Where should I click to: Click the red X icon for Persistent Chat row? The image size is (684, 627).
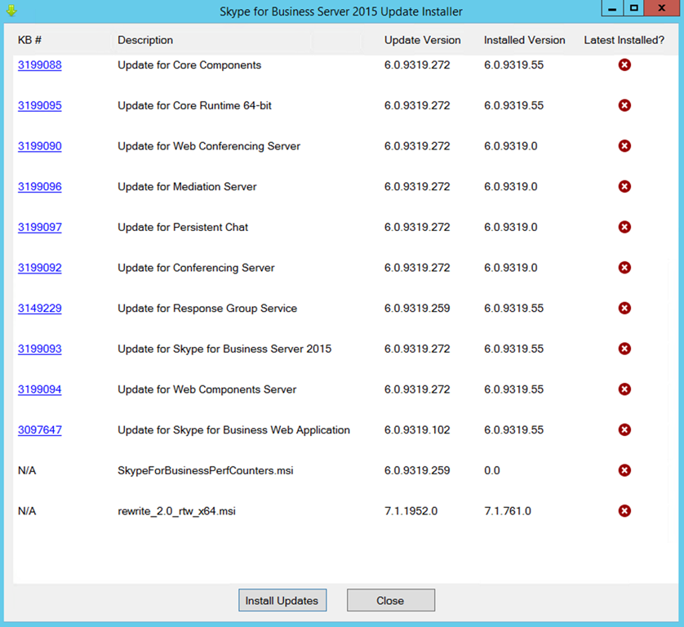click(x=624, y=227)
